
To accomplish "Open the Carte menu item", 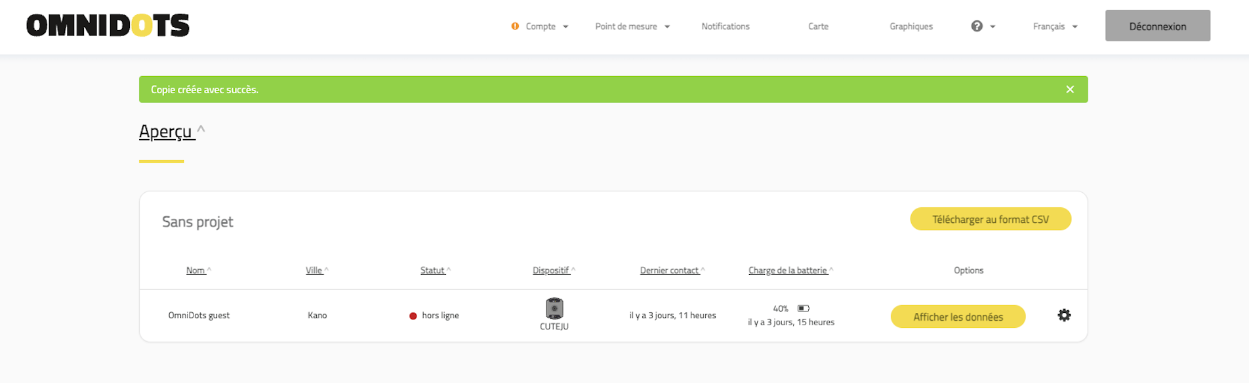I will click(818, 26).
